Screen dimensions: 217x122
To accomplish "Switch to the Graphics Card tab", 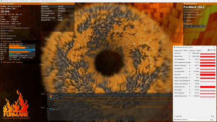I will 178,50.
